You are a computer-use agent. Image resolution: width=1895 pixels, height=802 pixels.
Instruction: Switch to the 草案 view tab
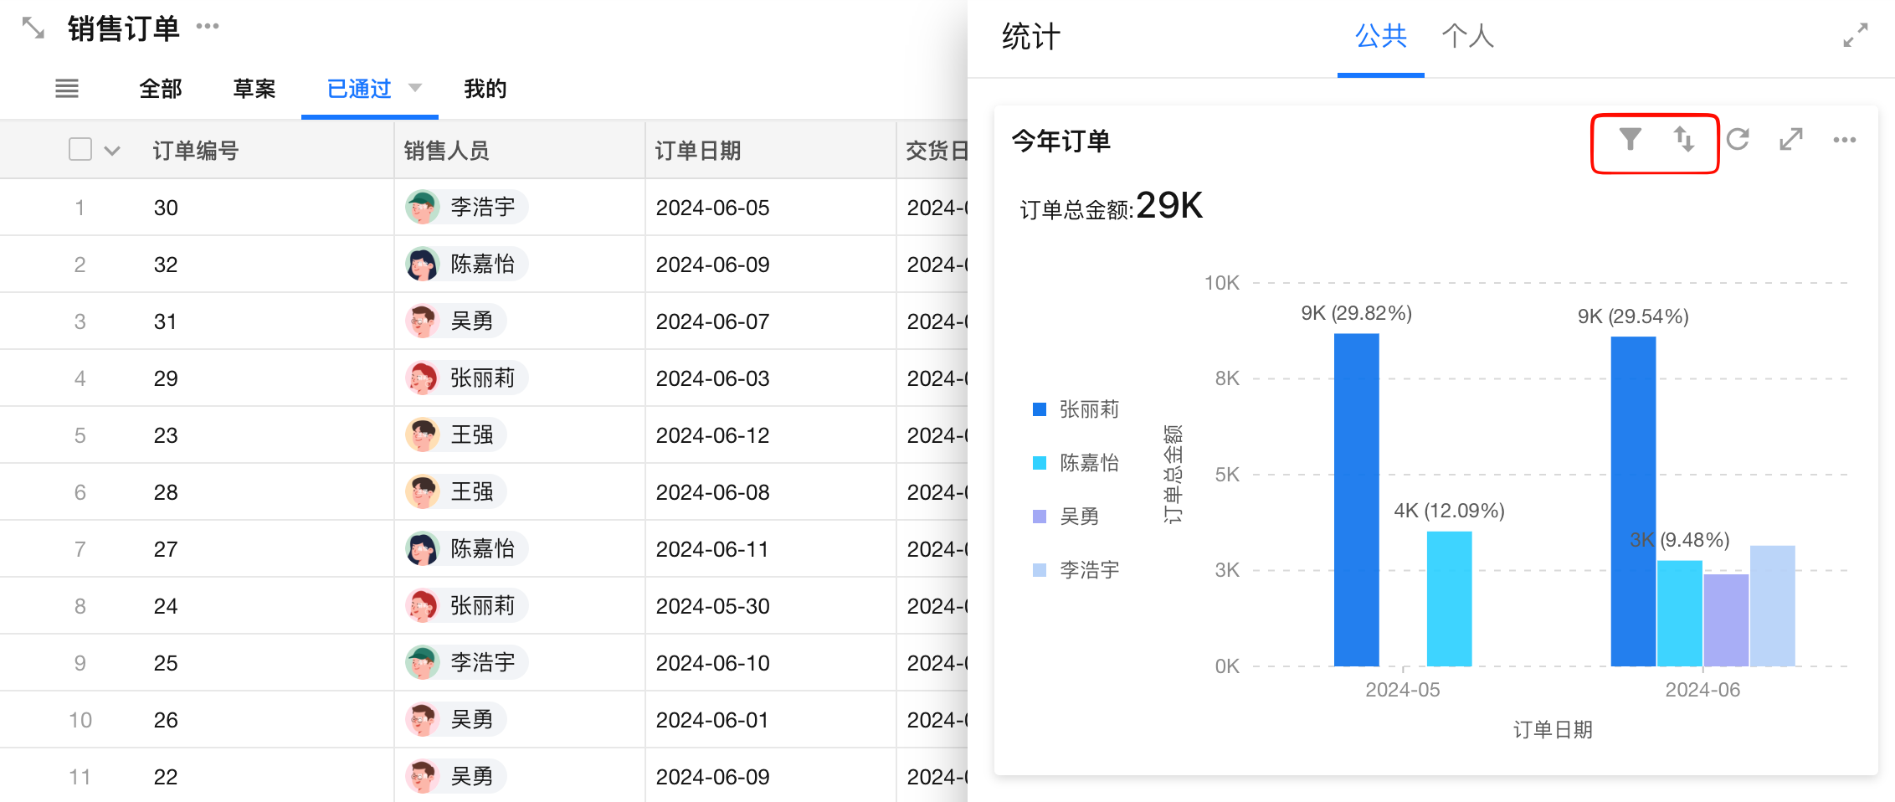click(x=254, y=89)
